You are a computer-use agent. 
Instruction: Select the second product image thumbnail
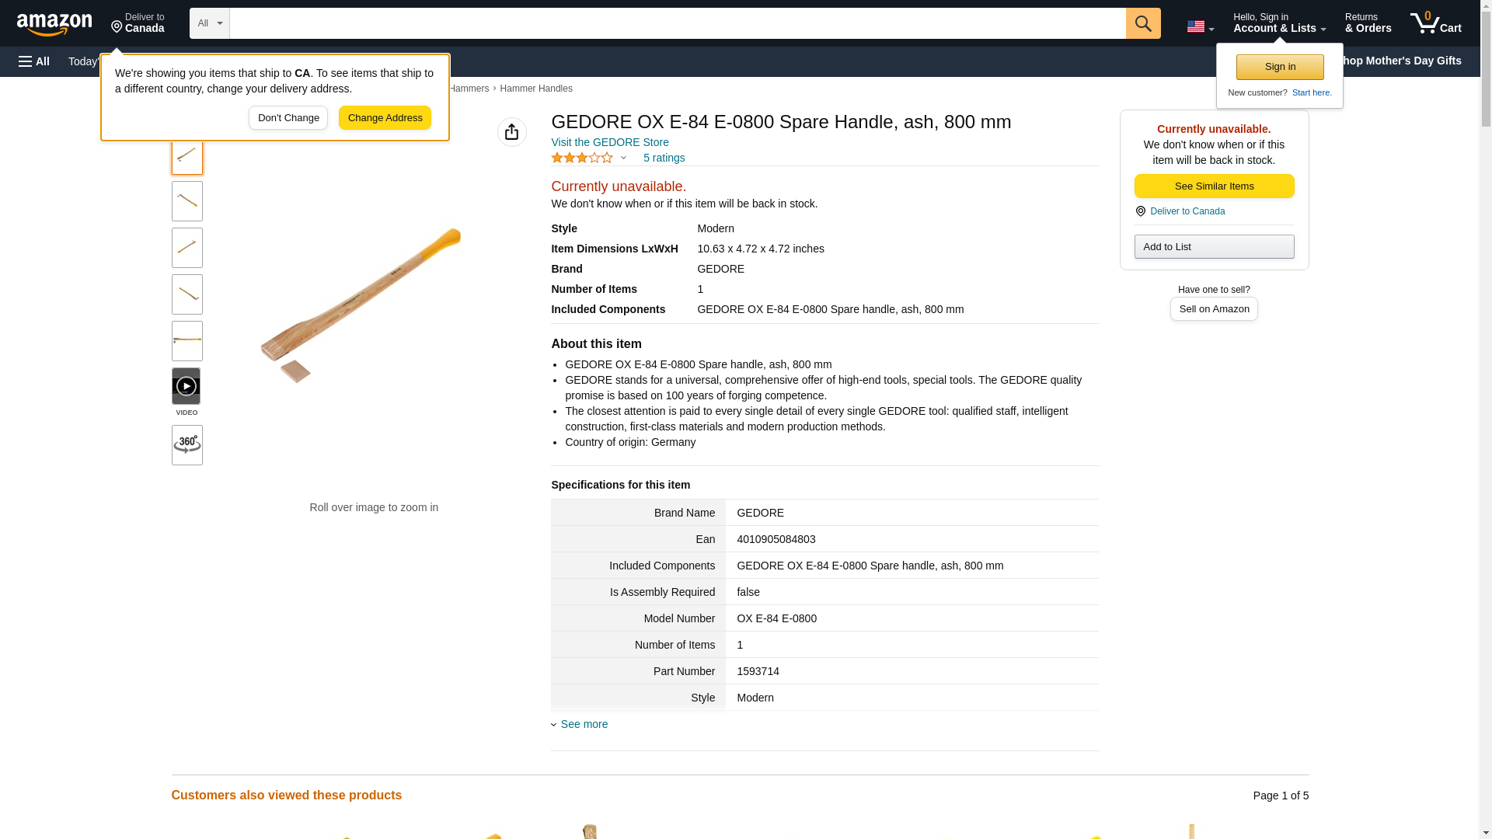186,201
